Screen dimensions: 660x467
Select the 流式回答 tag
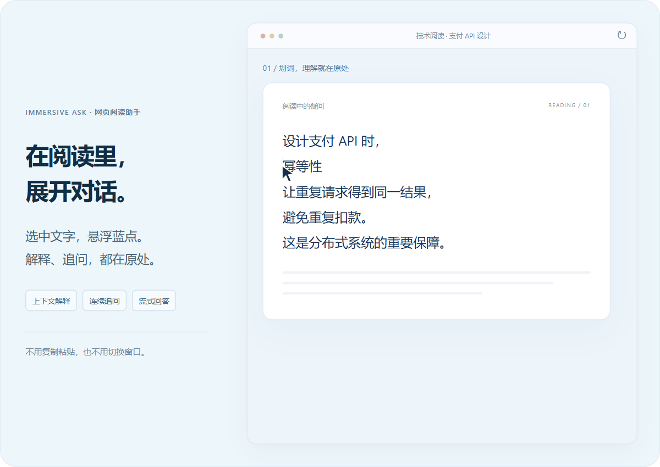tap(154, 301)
